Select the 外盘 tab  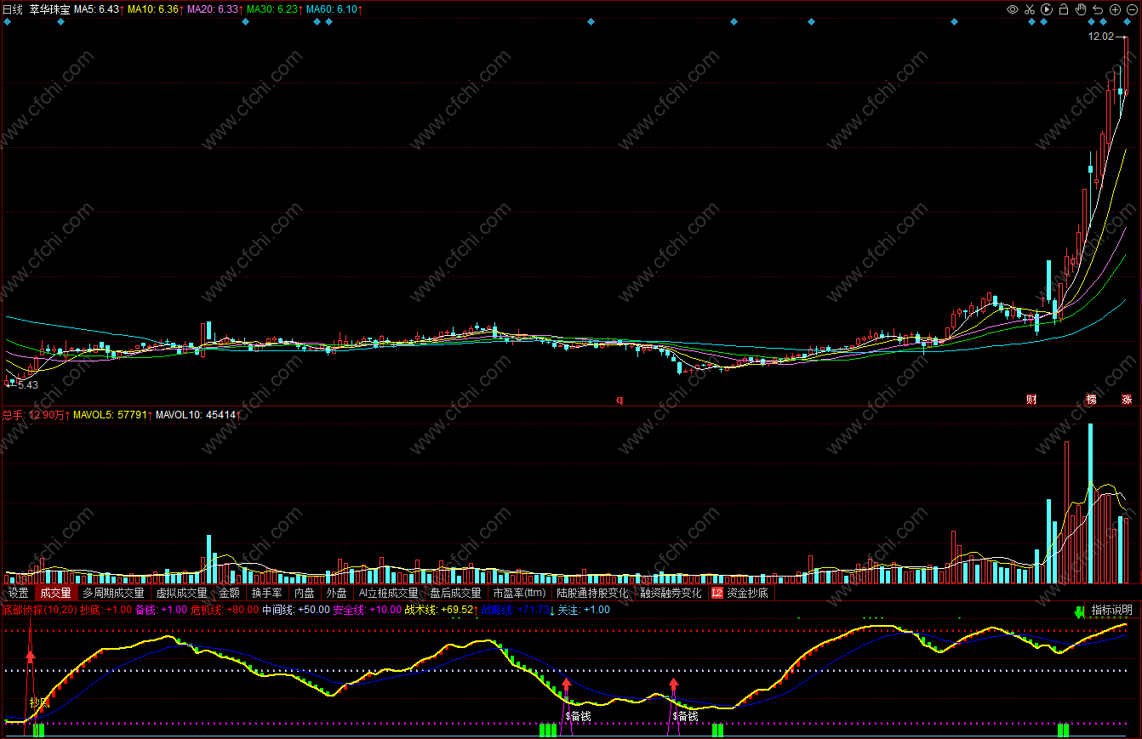click(x=336, y=593)
